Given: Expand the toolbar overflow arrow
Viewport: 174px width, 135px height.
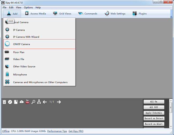Looking at the screenshot, I should [171, 17].
